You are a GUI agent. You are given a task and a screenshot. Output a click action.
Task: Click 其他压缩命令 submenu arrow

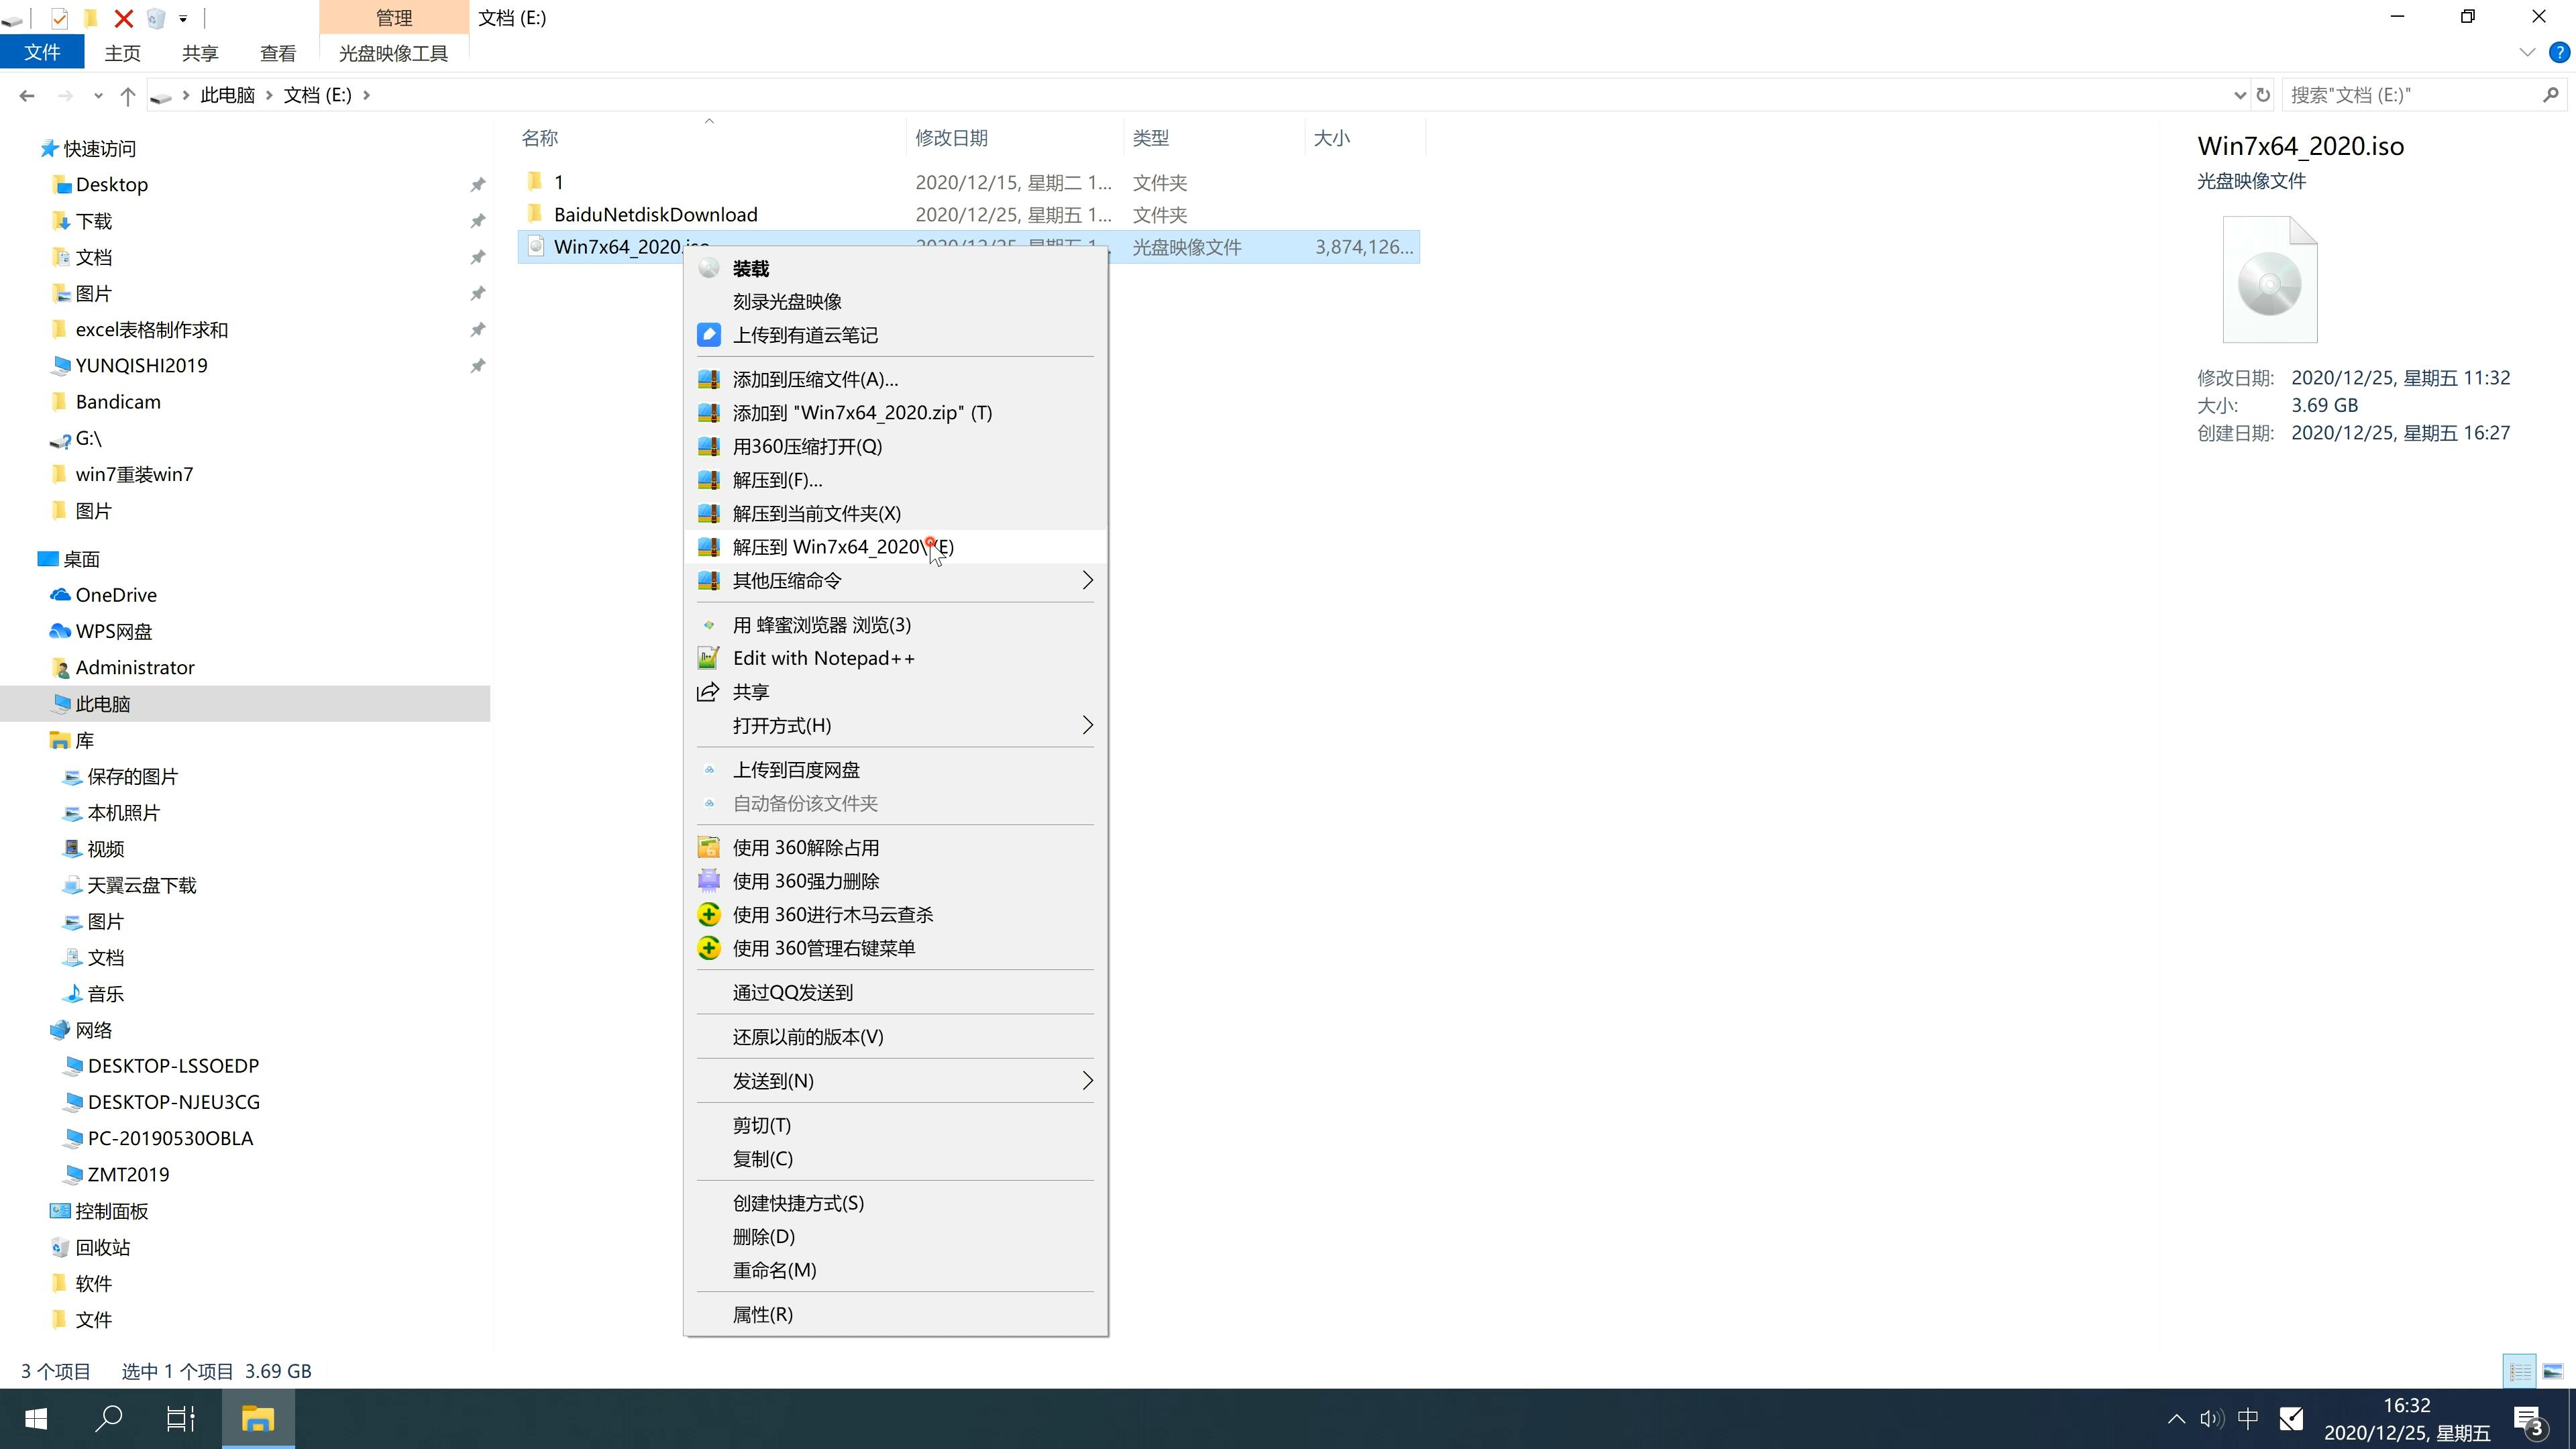point(1085,580)
